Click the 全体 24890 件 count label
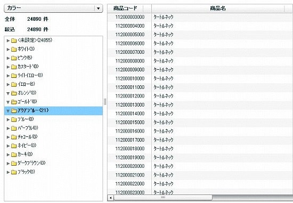The height and width of the screenshot is (203, 293). 26,19
